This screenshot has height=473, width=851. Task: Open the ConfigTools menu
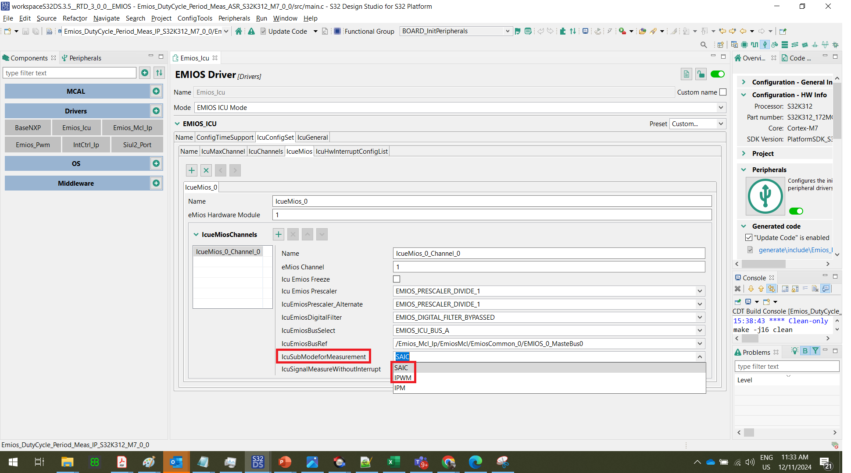click(195, 18)
